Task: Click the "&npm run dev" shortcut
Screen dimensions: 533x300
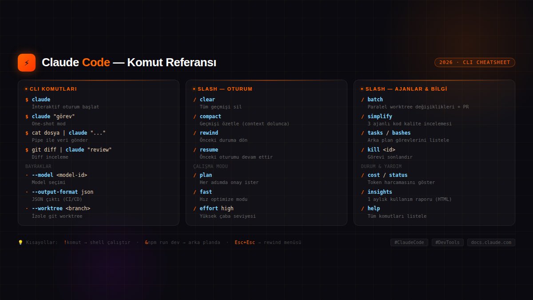Action: (183, 243)
